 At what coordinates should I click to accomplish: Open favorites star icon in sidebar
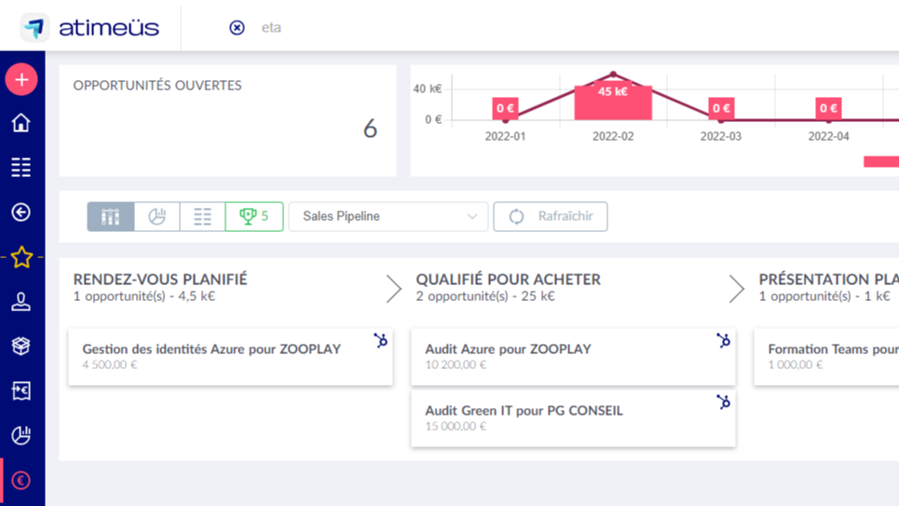[x=21, y=257]
